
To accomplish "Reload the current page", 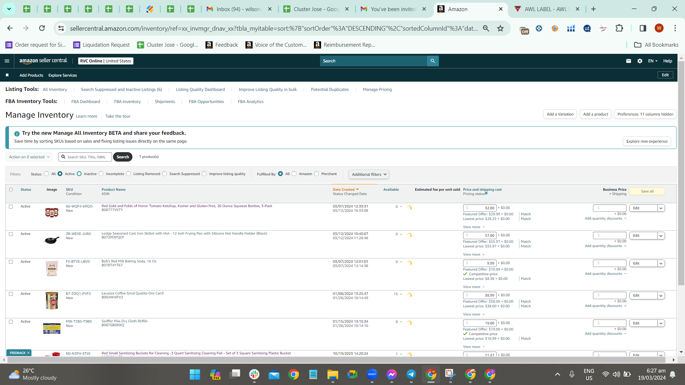I will (42, 28).
